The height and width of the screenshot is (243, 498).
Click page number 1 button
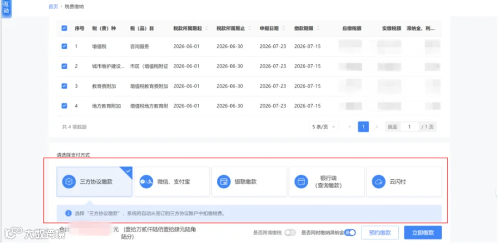364,127
